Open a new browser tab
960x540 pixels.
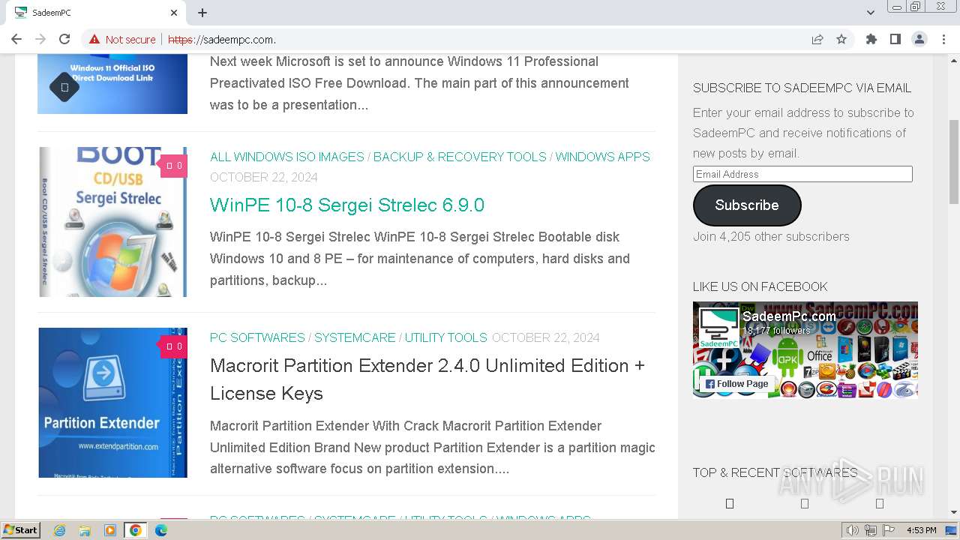pos(202,13)
